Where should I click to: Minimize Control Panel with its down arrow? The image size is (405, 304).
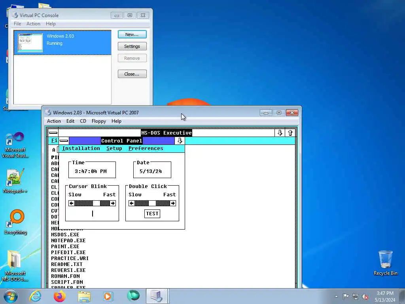coord(180,141)
